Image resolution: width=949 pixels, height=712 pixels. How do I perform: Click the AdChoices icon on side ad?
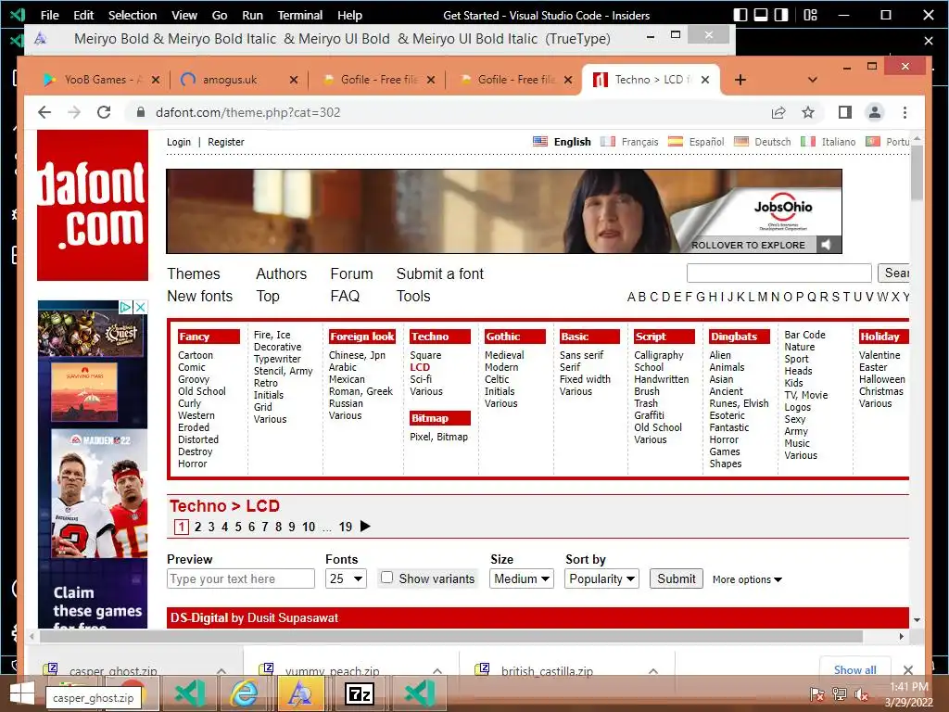pos(125,307)
